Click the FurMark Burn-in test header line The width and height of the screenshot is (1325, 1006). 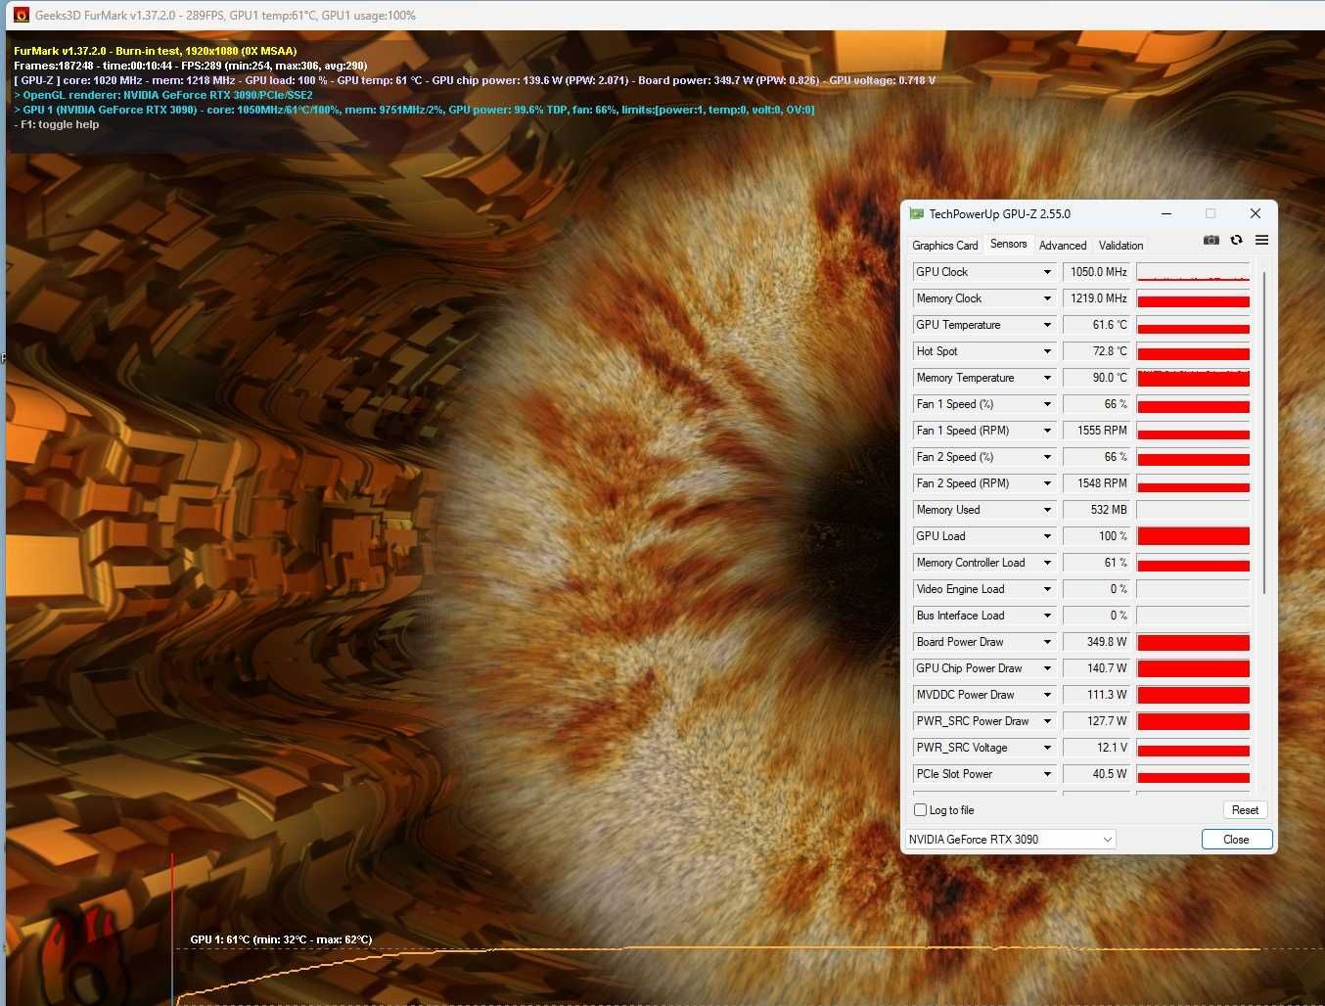coord(156,51)
